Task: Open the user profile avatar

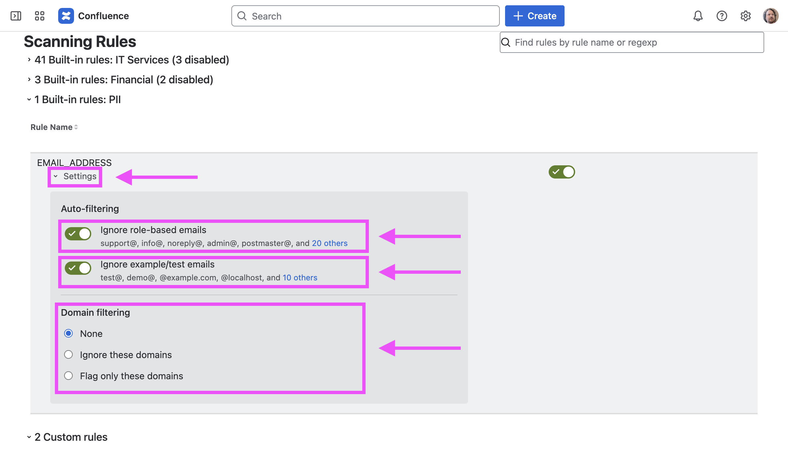Action: click(x=770, y=16)
